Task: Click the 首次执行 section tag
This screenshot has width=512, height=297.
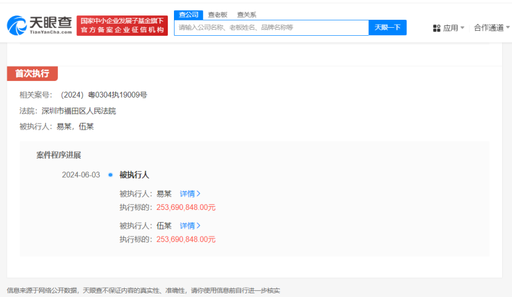Action: tap(32, 73)
